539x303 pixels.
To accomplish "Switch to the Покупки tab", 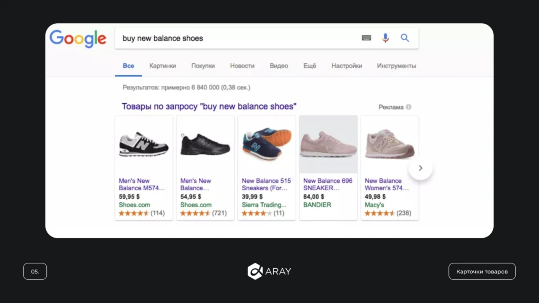I will click(x=203, y=66).
